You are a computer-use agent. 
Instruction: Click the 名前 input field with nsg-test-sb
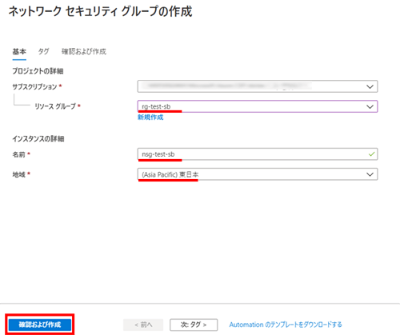[258, 154]
